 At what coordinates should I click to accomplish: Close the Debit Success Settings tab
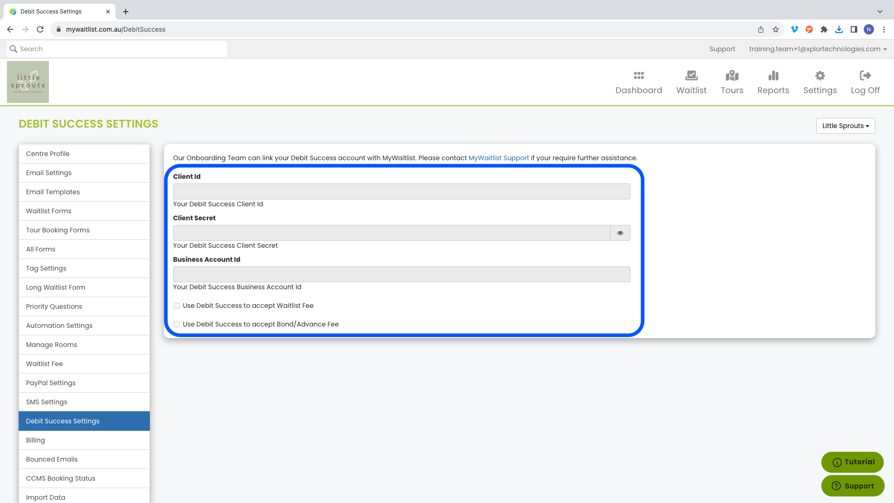click(x=108, y=12)
